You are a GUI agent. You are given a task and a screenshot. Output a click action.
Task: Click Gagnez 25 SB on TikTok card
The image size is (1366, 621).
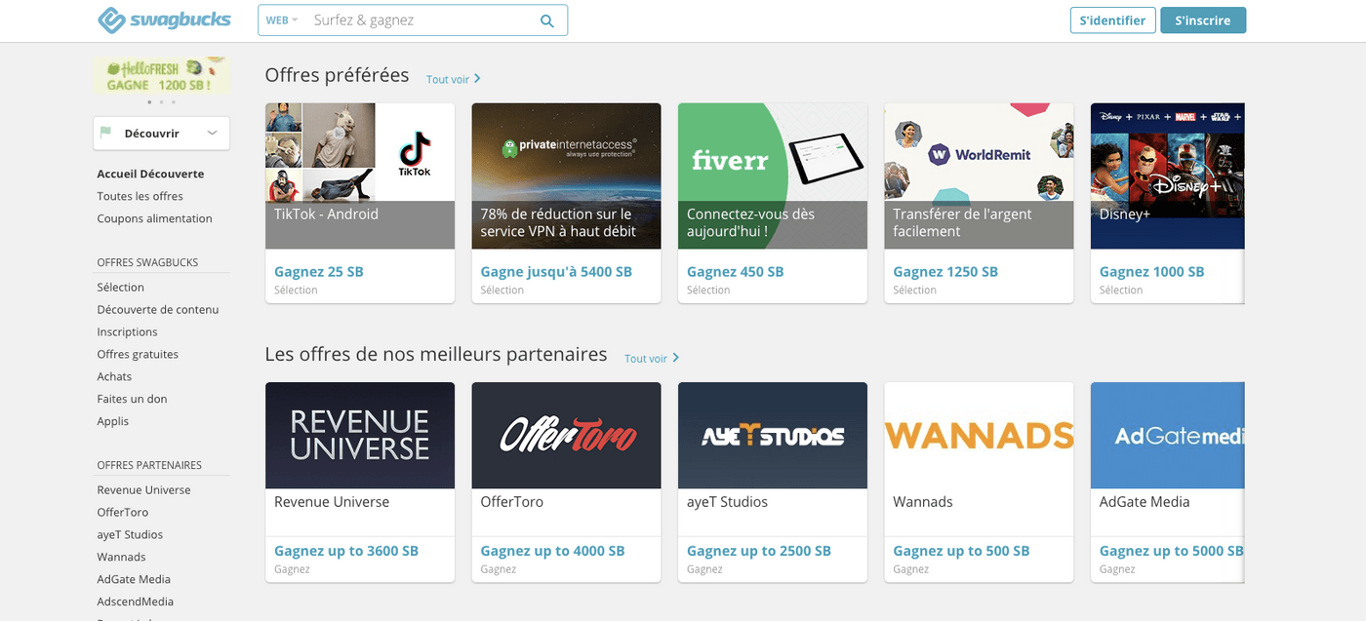[318, 272]
